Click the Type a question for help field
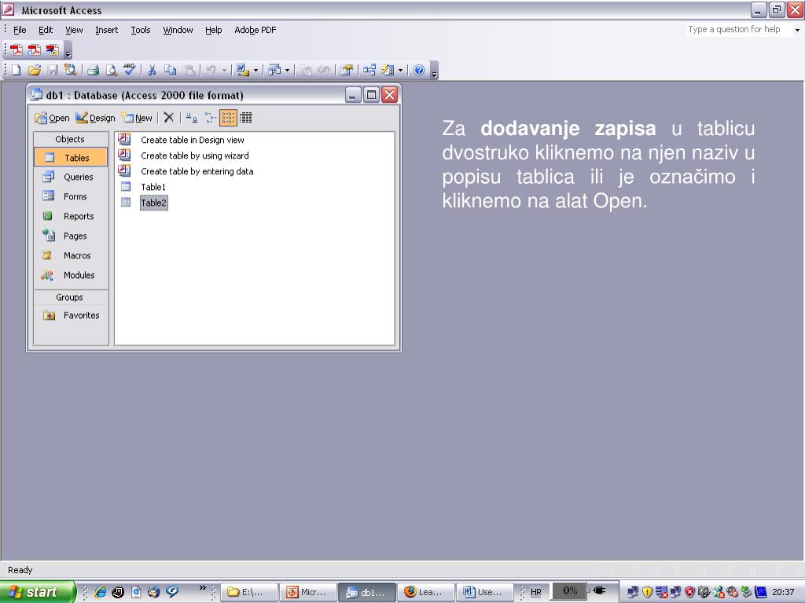This screenshot has width=805, height=603. point(738,29)
